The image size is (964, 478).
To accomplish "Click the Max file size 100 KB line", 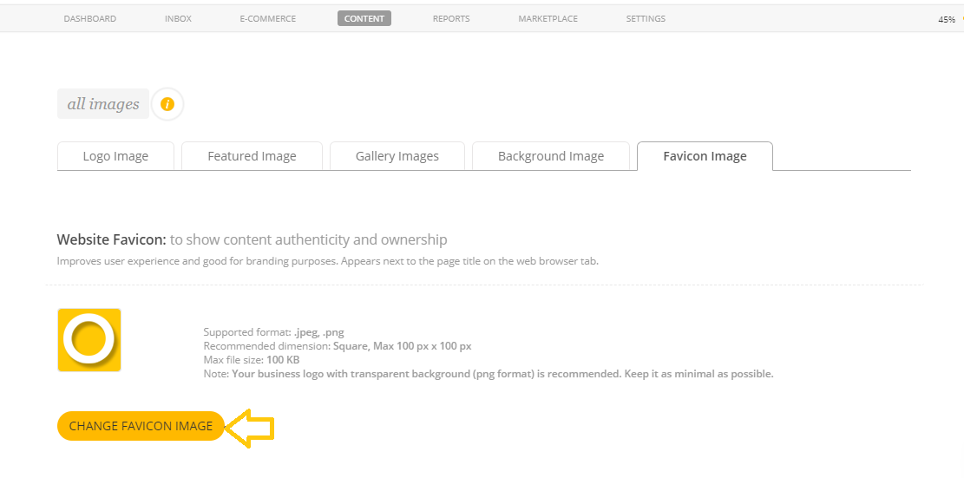I will pos(252,359).
